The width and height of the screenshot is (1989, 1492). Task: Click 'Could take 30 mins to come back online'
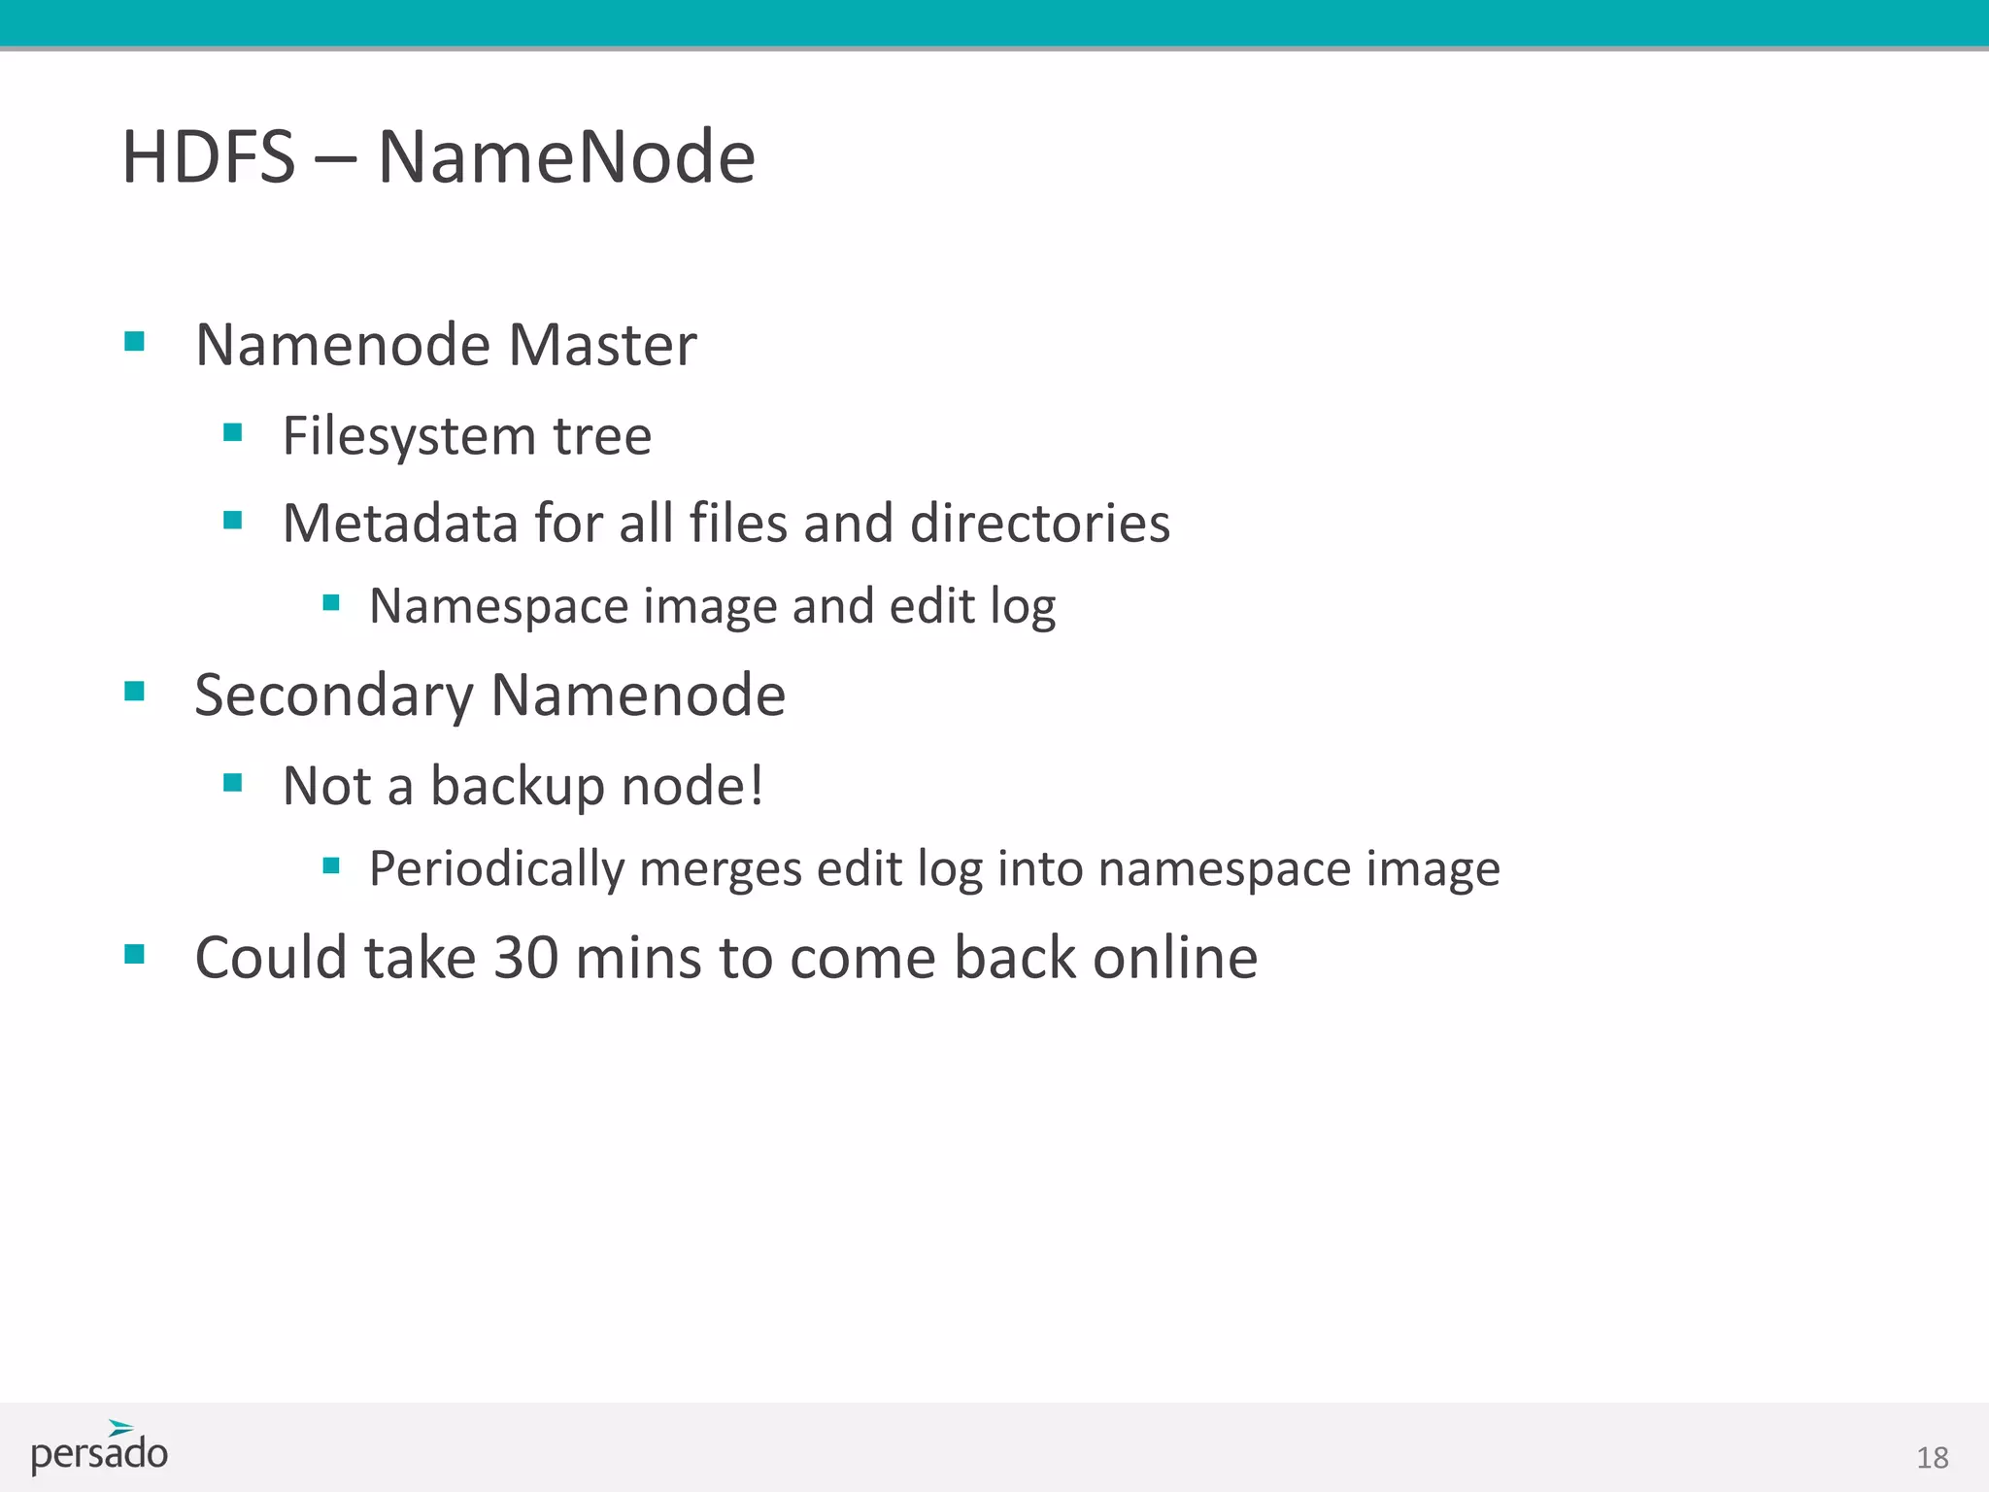coord(726,958)
